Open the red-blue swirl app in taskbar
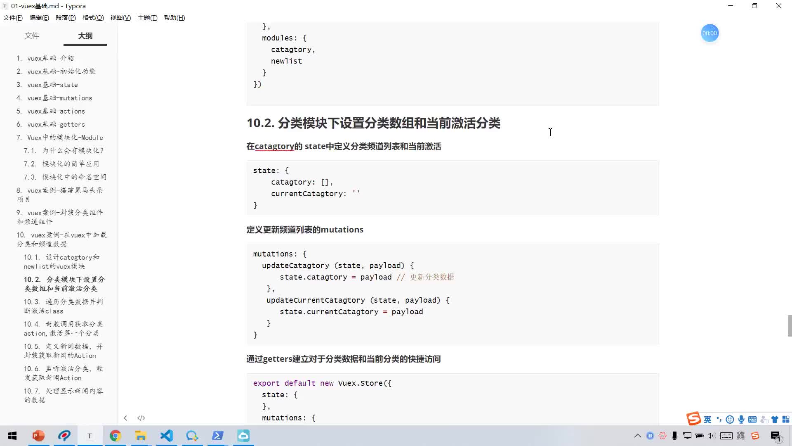Viewport: 792px width, 446px height. click(64, 436)
